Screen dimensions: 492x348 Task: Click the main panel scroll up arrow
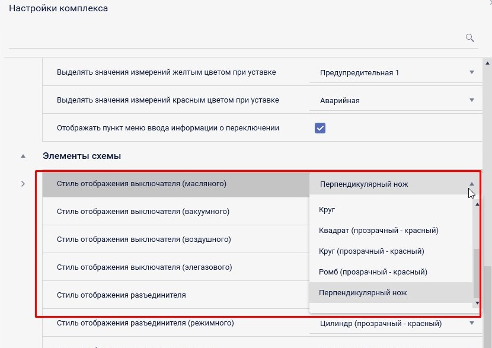pyautogui.click(x=487, y=63)
